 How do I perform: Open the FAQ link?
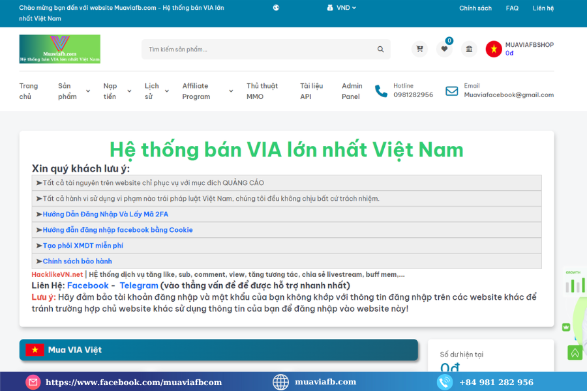[512, 8]
